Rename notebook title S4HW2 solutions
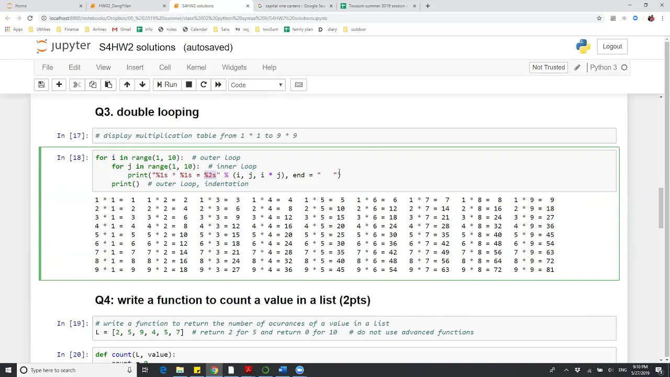The image size is (670, 377). click(x=137, y=47)
